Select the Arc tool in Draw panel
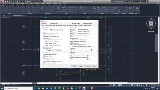The width and height of the screenshot is (160, 90). point(14,9)
